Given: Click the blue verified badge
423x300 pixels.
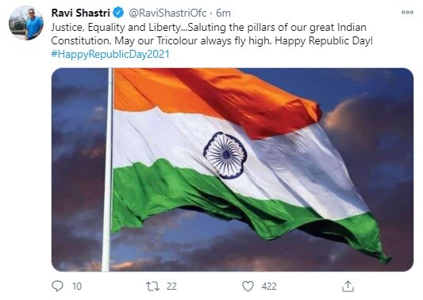Looking at the screenshot, I should [x=118, y=13].
